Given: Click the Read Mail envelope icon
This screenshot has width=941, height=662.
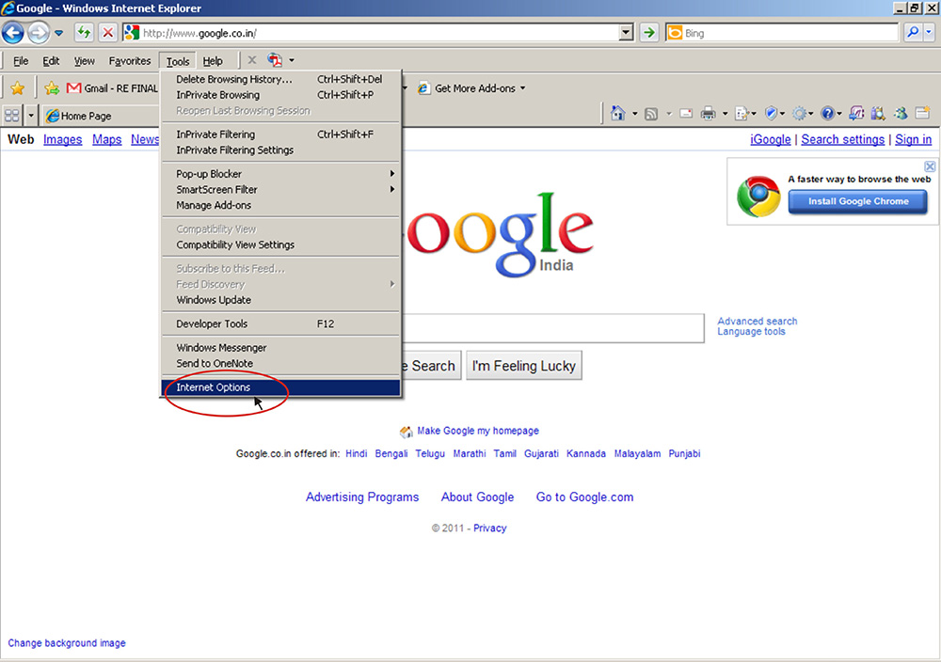Looking at the screenshot, I should pos(686,114).
